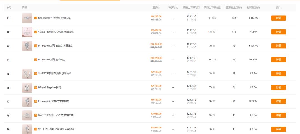Open 详情 for row 03 MY HEART系列
Viewport: 300px width, 134px height.
coord(278,46)
